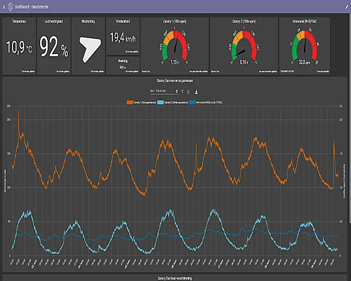
Task: Click the date range input field
Action: click(x=164, y=91)
